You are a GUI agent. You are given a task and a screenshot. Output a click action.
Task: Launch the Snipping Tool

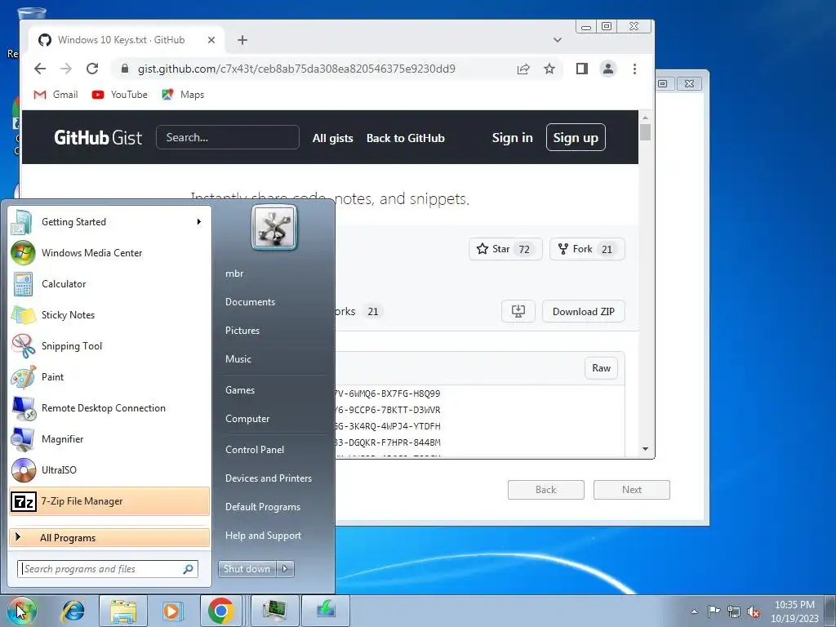[109, 345]
